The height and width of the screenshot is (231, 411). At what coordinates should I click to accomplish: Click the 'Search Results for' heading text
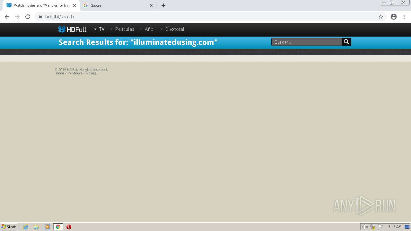[138, 42]
